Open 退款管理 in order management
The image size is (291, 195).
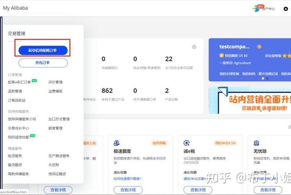(x=15, y=91)
